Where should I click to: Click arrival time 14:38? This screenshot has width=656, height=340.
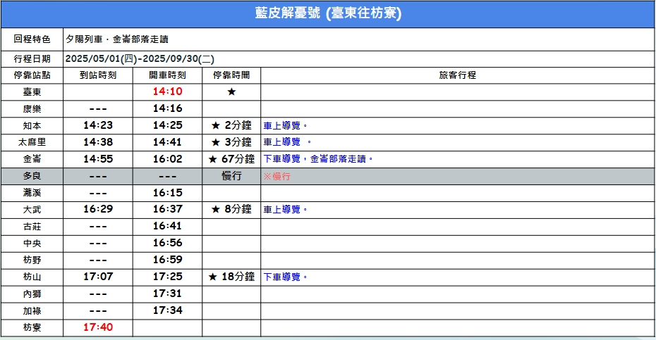coord(98,142)
